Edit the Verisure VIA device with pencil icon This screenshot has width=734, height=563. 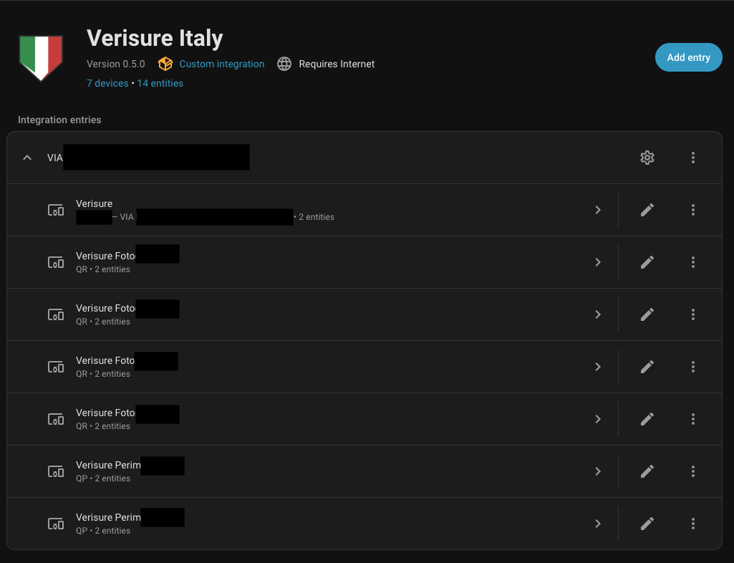647,210
